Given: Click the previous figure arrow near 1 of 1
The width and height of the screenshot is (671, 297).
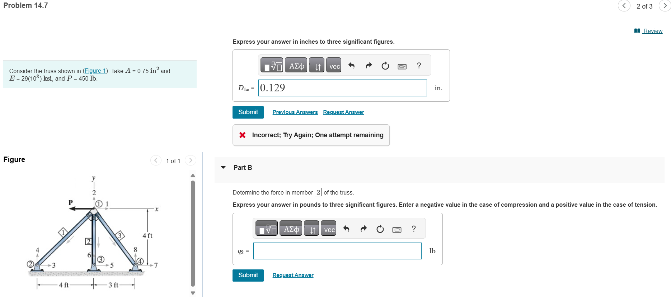Looking at the screenshot, I should pos(156,161).
